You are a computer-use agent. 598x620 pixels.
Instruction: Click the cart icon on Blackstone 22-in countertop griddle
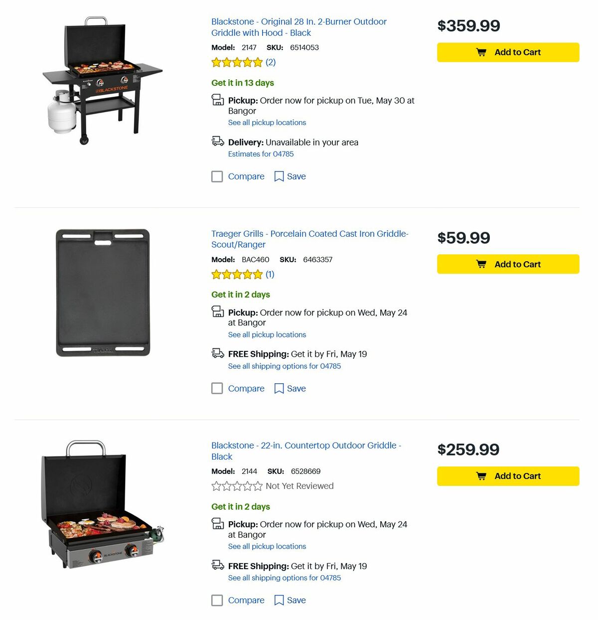481,476
